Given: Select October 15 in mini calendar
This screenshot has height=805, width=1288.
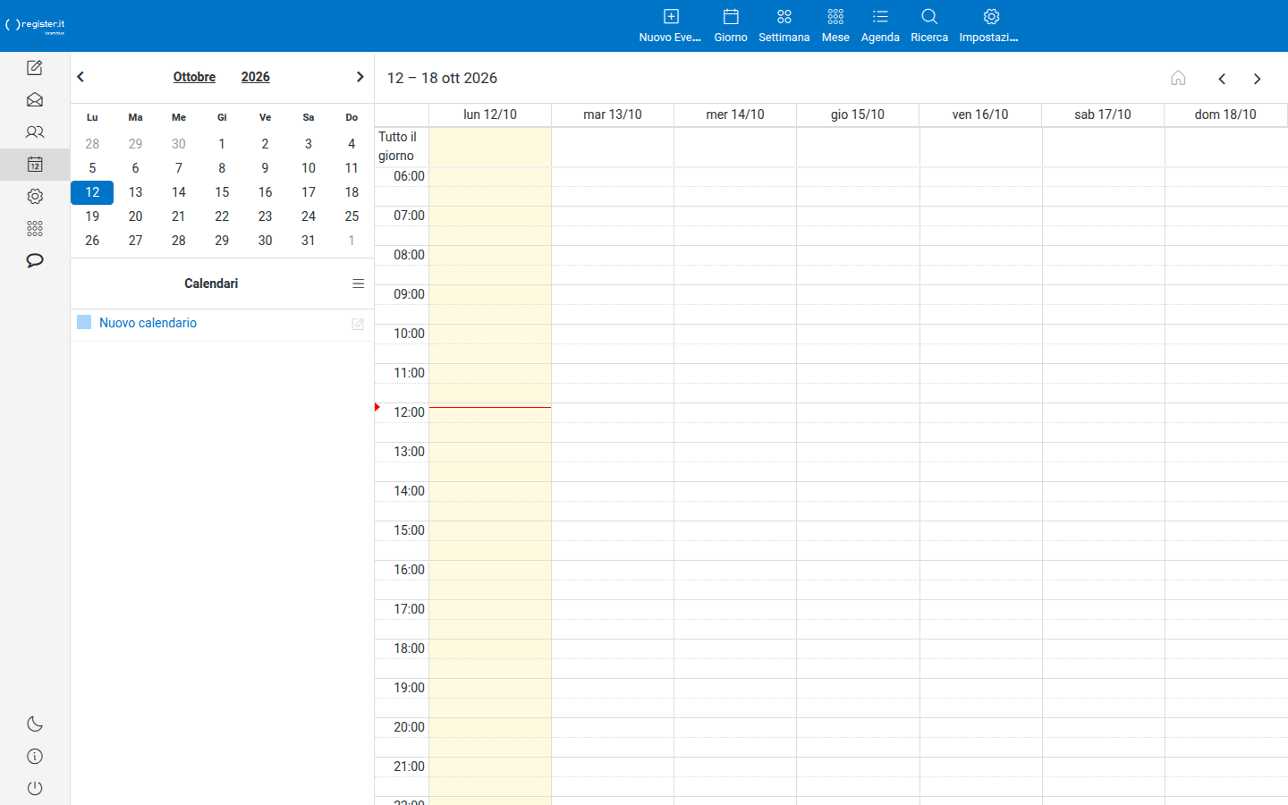Looking at the screenshot, I should [222, 192].
